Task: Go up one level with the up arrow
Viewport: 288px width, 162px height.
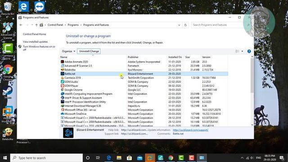Action: click(36, 25)
